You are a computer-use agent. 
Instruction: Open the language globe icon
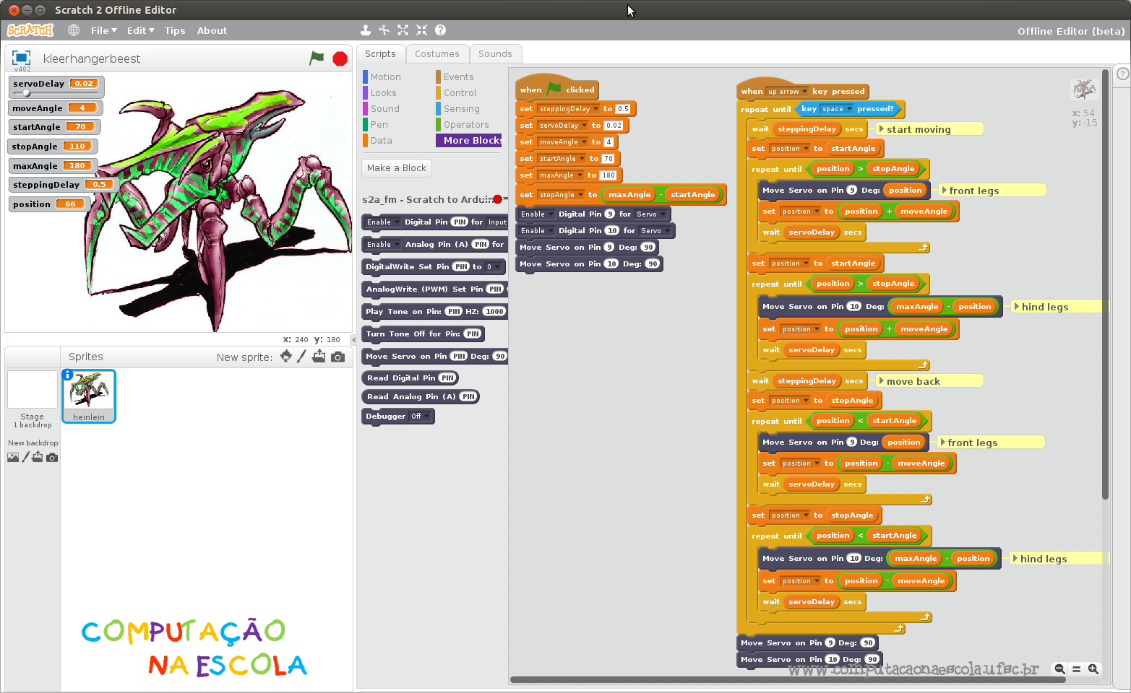72,30
